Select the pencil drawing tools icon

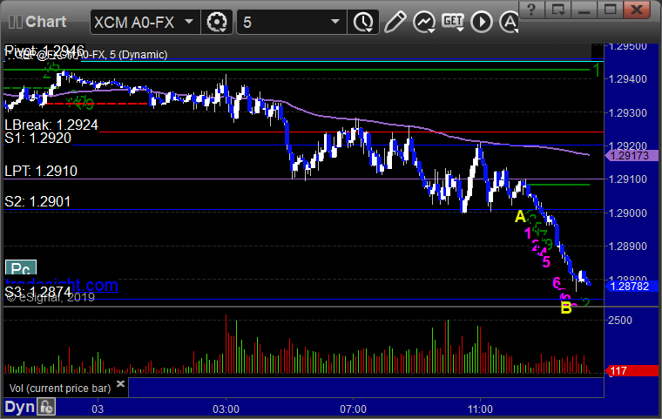(x=395, y=22)
